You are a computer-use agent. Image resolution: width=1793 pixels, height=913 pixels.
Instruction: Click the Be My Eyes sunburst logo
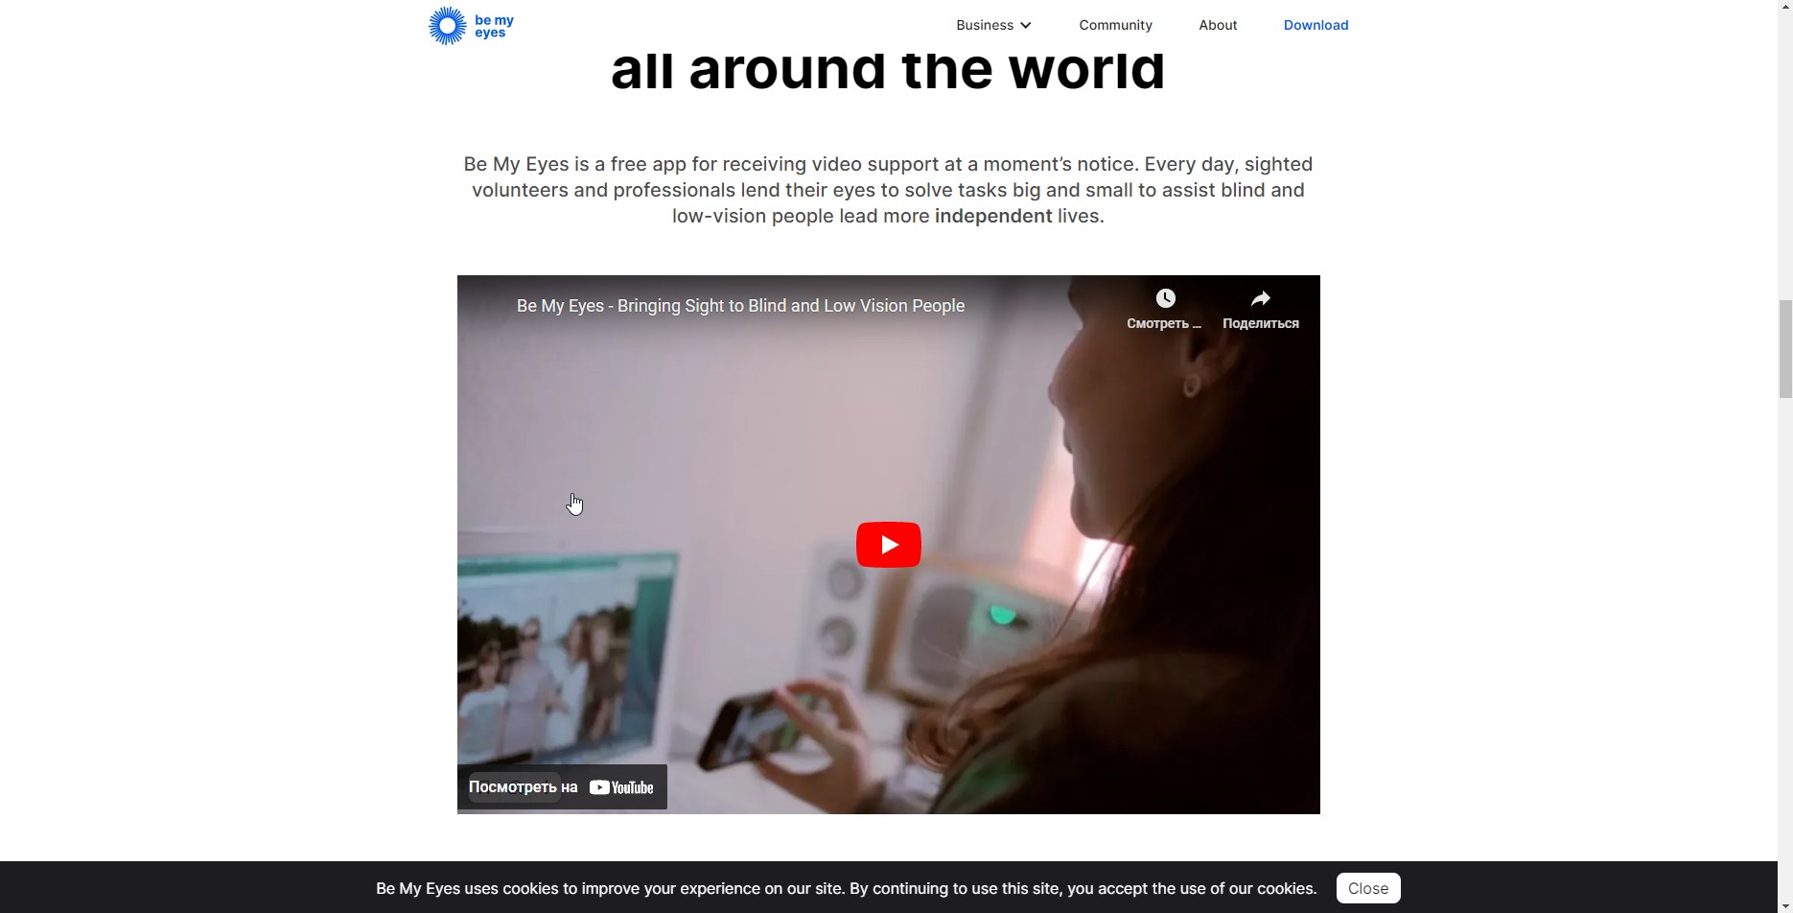coord(447,26)
